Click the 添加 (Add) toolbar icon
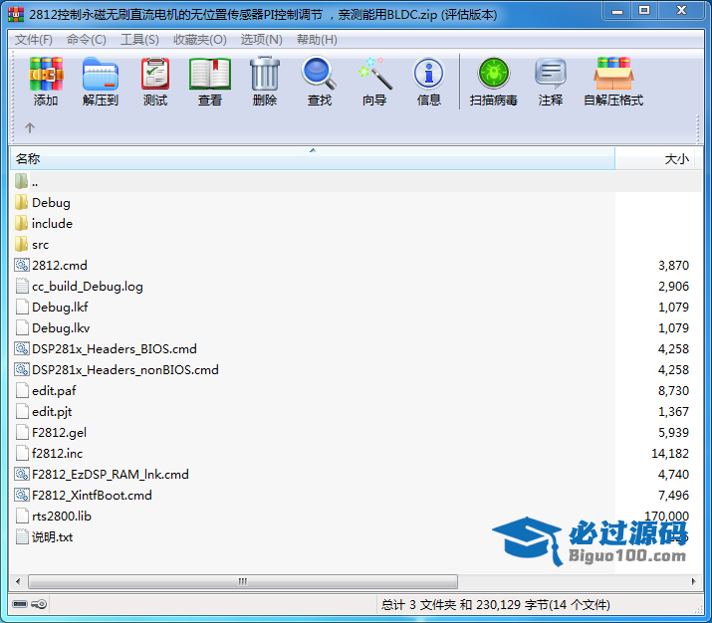 coord(46,74)
